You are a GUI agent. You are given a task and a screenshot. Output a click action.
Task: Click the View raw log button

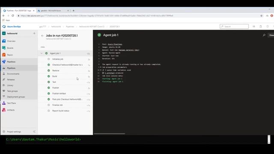coord(271,35)
